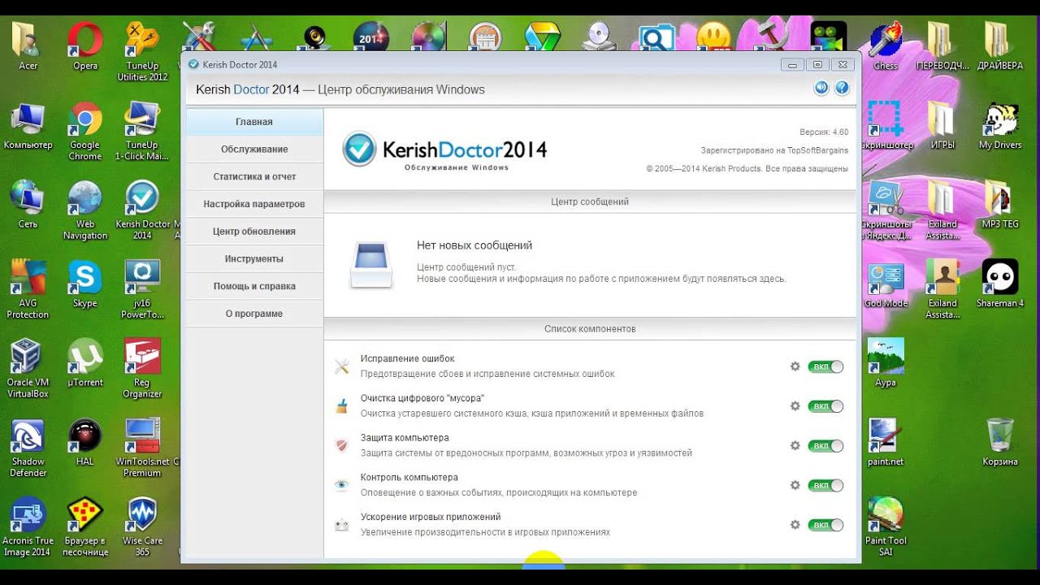Image resolution: width=1040 pixels, height=585 pixels.
Task: Open MP3 TEG desktop folder
Action: [x=999, y=205]
